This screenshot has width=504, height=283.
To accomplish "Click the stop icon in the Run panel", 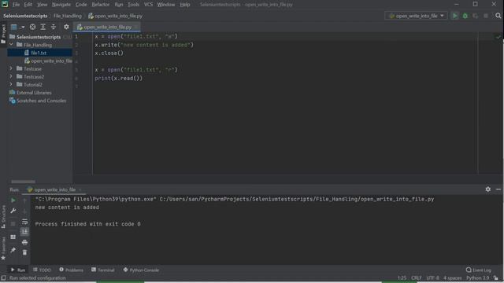I will click(x=13, y=223).
